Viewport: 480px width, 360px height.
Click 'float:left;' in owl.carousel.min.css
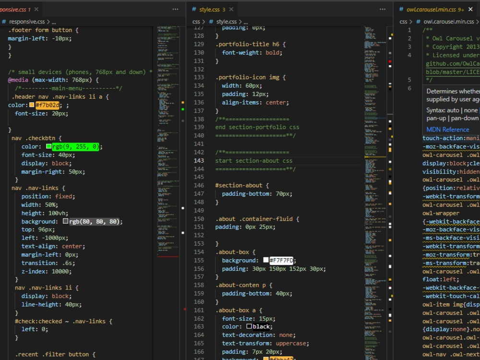[441, 279]
